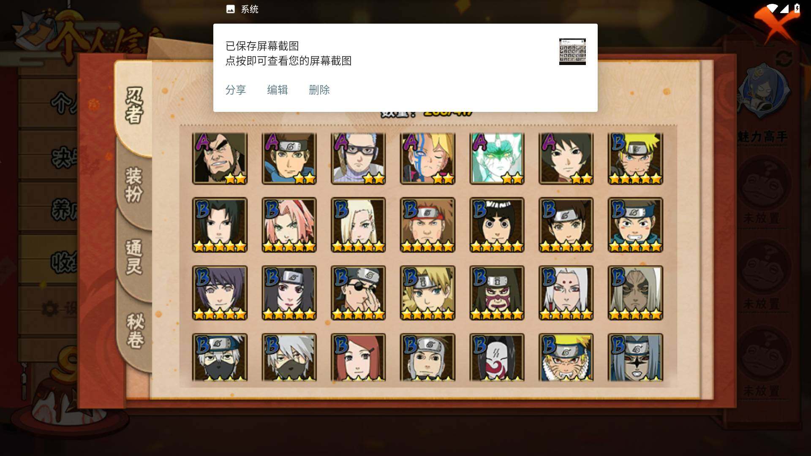811x456 pixels.
Task: Open the 通灵 summoning tab
Action: pos(134,257)
